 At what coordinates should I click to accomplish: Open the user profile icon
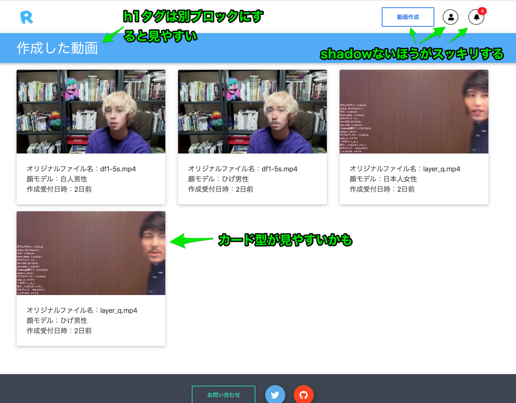[451, 17]
